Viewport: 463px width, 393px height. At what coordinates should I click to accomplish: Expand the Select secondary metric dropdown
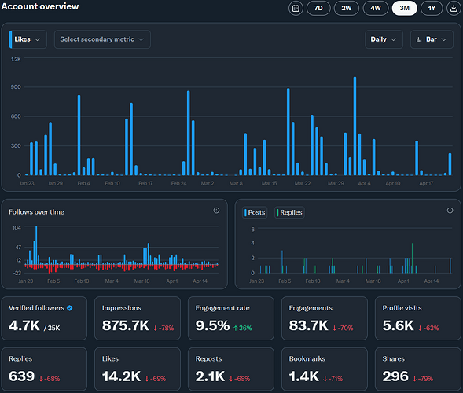point(102,39)
